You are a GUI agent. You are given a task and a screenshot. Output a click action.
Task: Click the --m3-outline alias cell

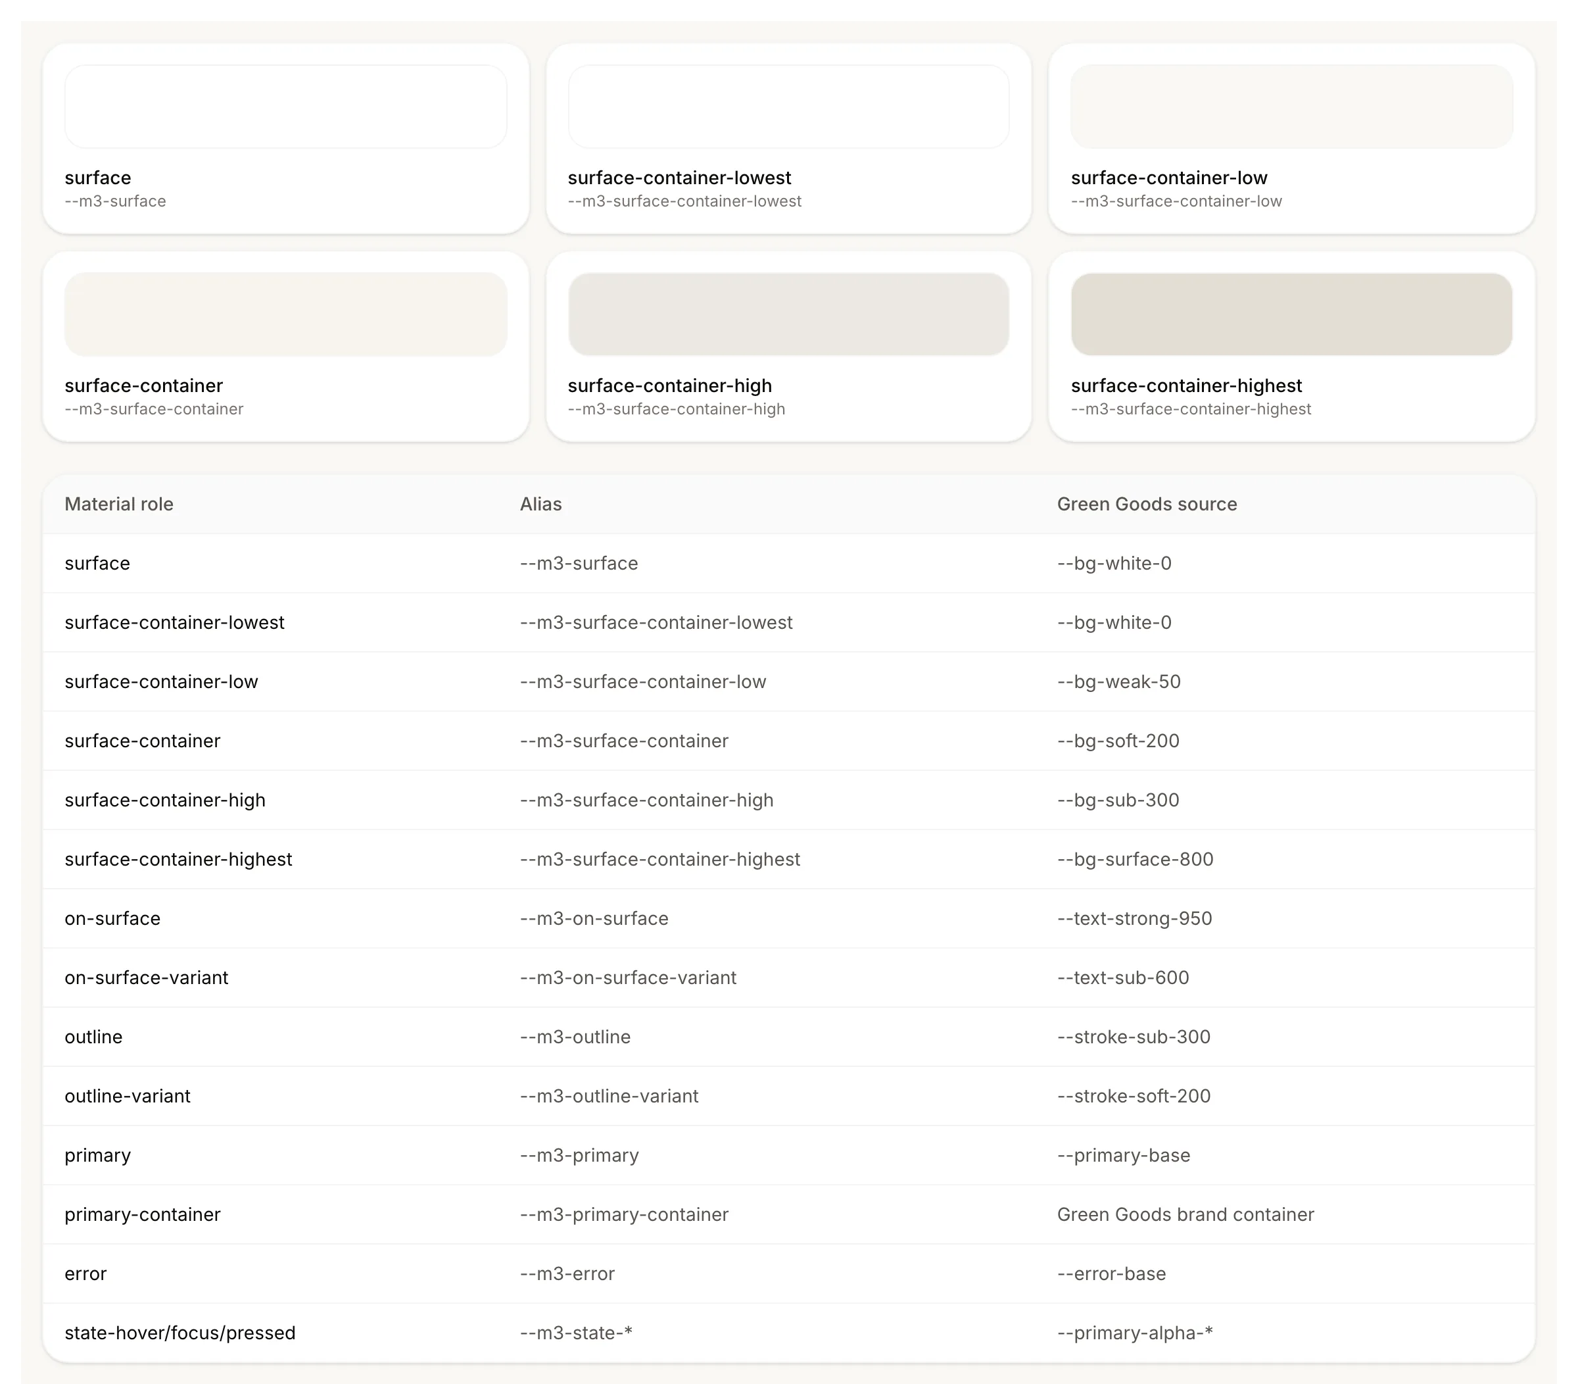[x=575, y=1037]
